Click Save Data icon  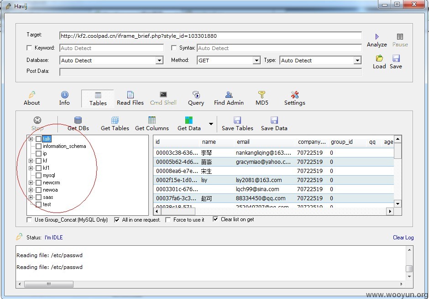pyautogui.click(x=274, y=120)
